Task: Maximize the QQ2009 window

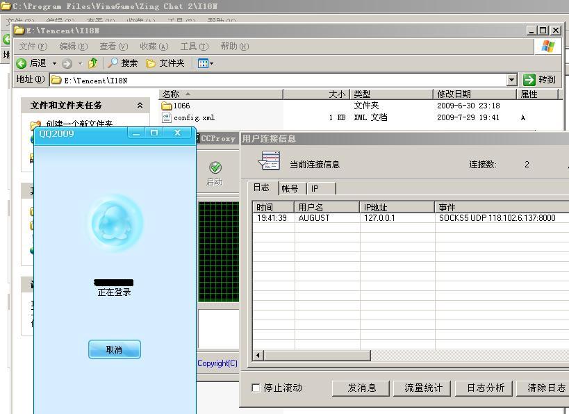Action: point(154,133)
